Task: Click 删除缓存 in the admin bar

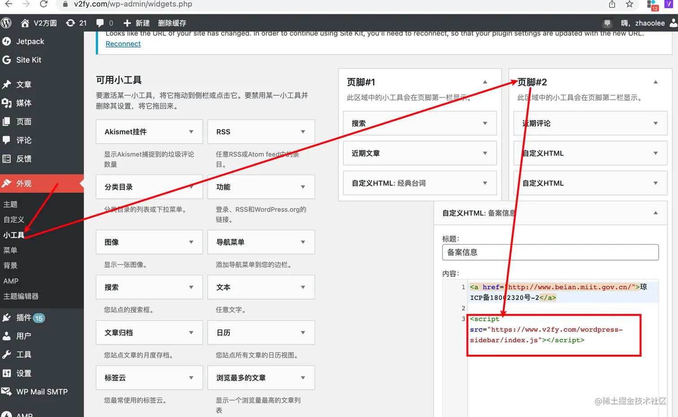Action: (172, 23)
